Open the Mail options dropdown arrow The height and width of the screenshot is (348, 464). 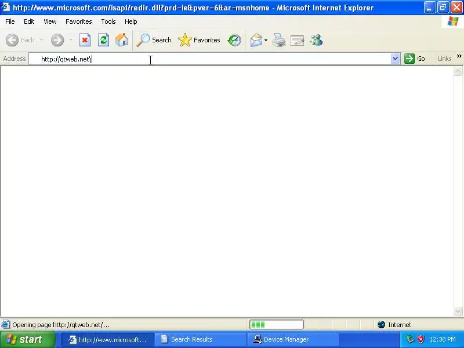(x=266, y=40)
